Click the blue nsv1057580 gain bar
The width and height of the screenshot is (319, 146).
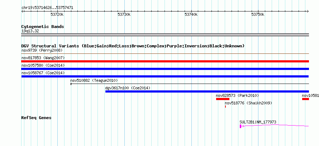click(165, 69)
